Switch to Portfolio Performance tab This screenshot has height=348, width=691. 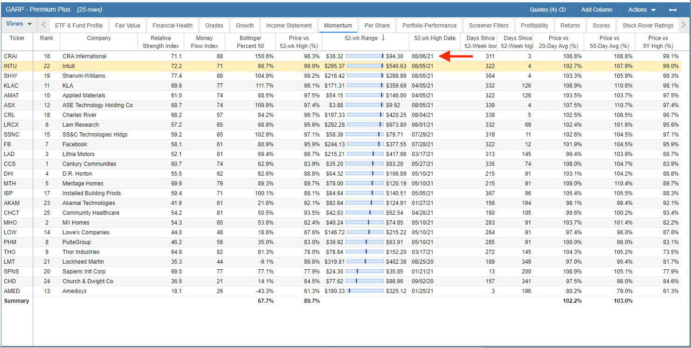coord(429,26)
